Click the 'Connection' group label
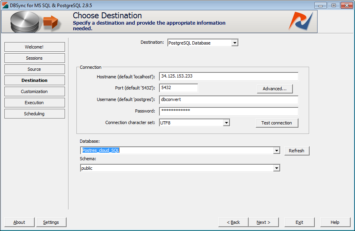This screenshot has height=231, width=355. pyautogui.click(x=90, y=67)
